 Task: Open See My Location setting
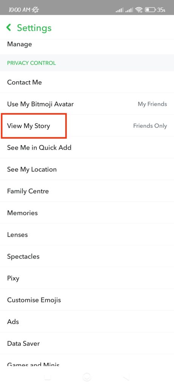pos(87,169)
